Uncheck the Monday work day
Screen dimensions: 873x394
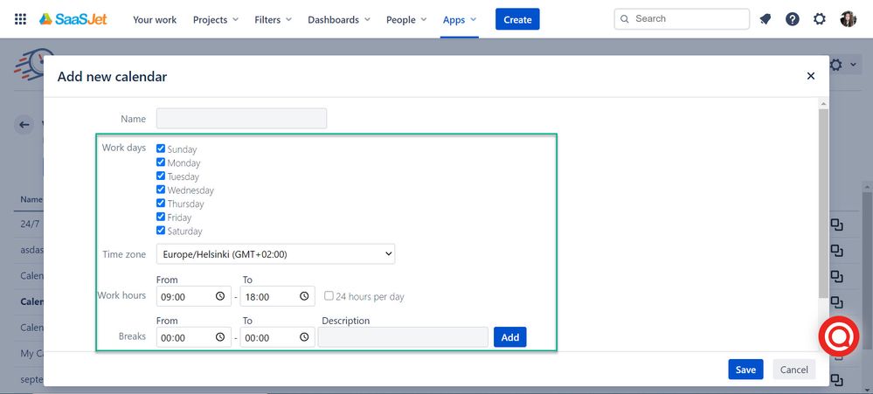(x=161, y=162)
